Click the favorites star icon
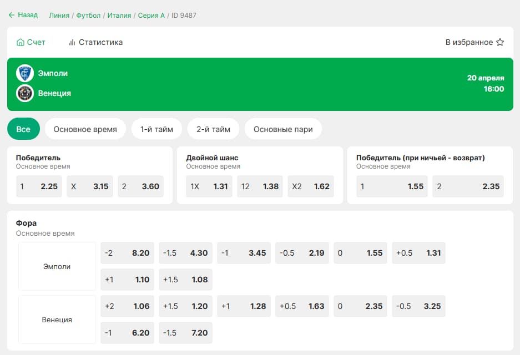520x355 pixels. tap(500, 42)
